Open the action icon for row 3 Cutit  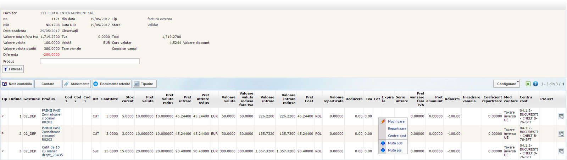click(561, 151)
